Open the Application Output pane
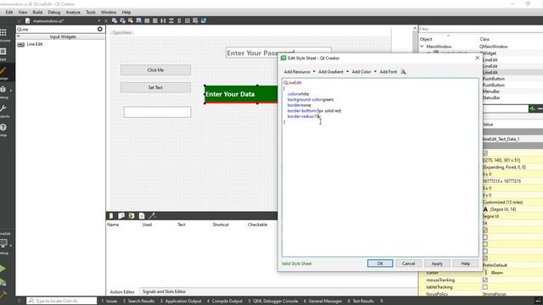The image size is (543, 305). tap(181, 301)
